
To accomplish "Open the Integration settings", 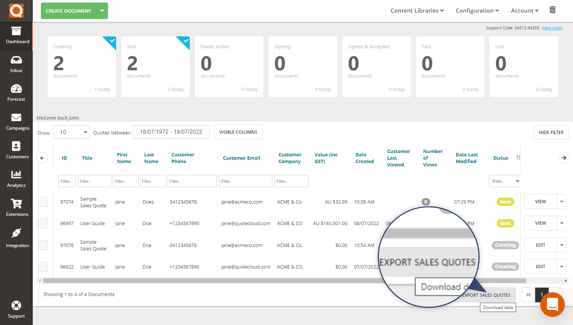I will [16, 238].
